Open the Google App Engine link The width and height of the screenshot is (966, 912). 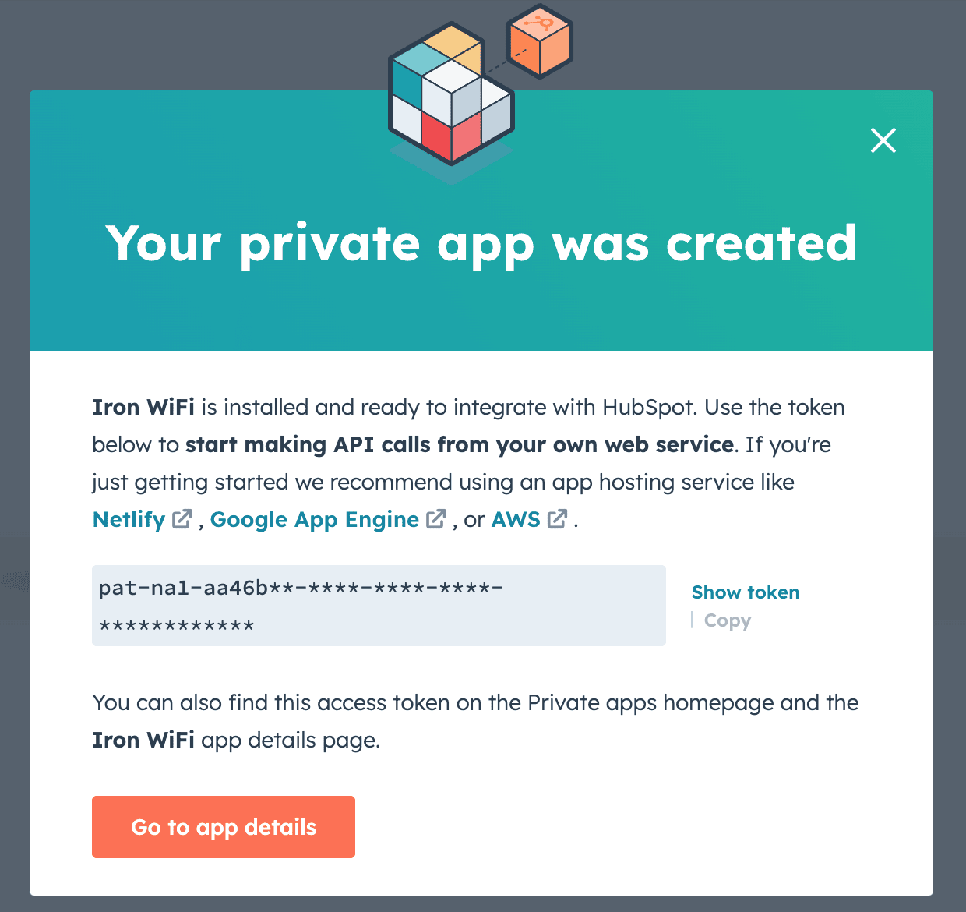(x=315, y=519)
